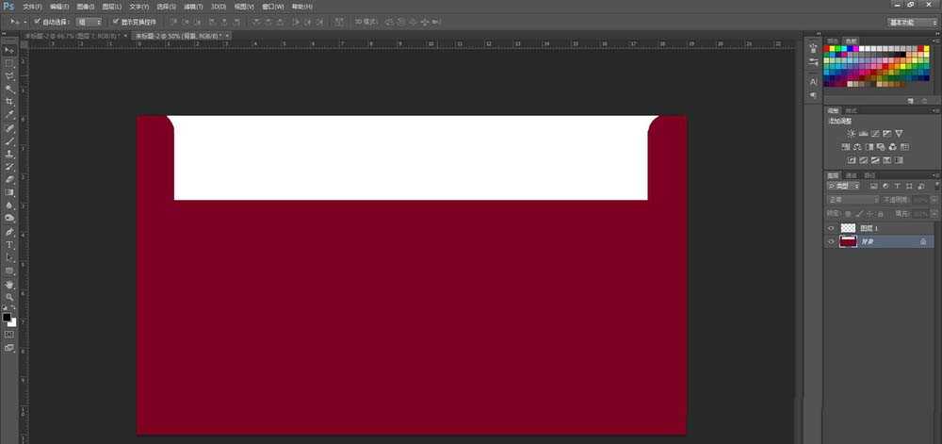Pick the Crop tool
Image resolution: width=942 pixels, height=444 pixels.
pos(9,101)
